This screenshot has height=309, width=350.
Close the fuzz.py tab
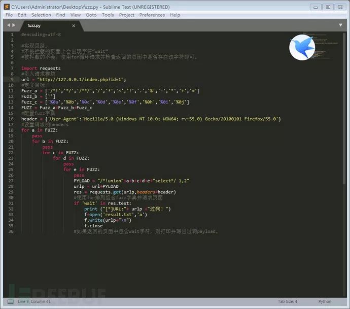74,25
